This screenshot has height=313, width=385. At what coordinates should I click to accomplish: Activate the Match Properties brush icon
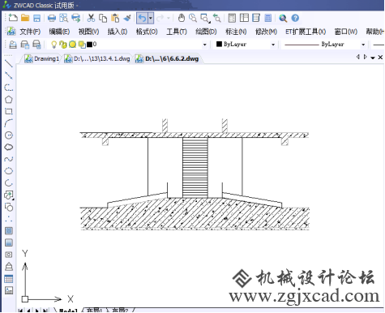pyautogui.click(x=127, y=18)
